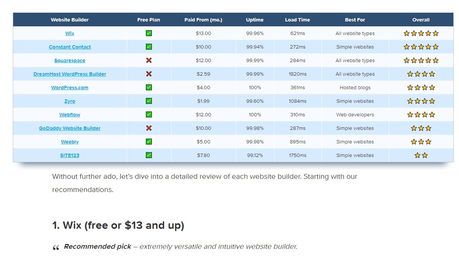Image resolution: width=459 pixels, height=259 pixels.
Task: Click the four-star rating for WordPress.com
Action: point(421,87)
